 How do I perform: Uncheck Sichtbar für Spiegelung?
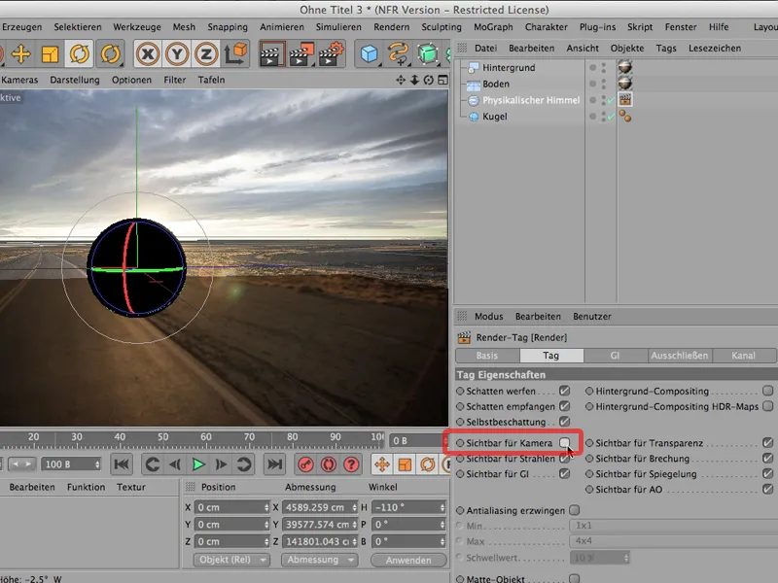click(768, 473)
